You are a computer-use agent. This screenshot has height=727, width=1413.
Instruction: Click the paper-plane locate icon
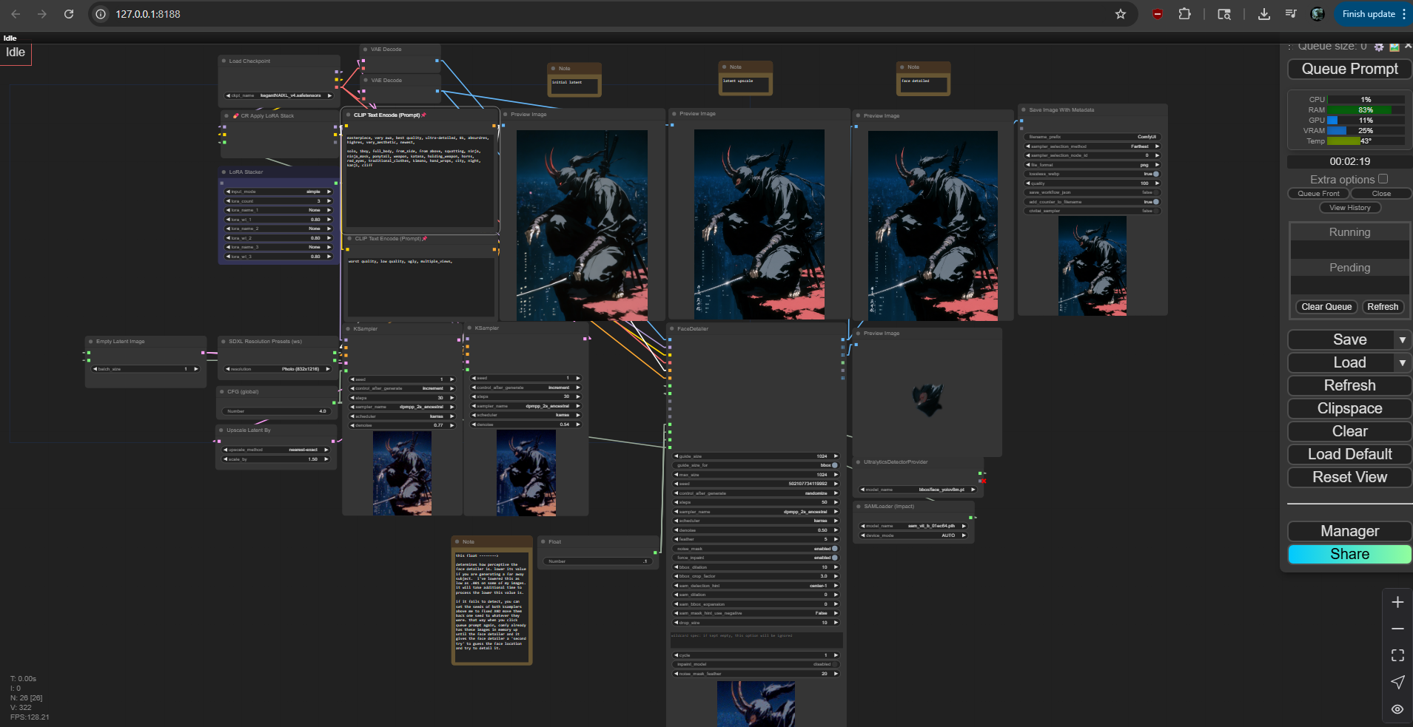tap(1397, 682)
